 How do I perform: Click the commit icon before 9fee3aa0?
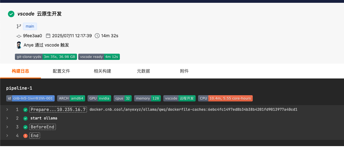pyautogui.click(x=19, y=36)
